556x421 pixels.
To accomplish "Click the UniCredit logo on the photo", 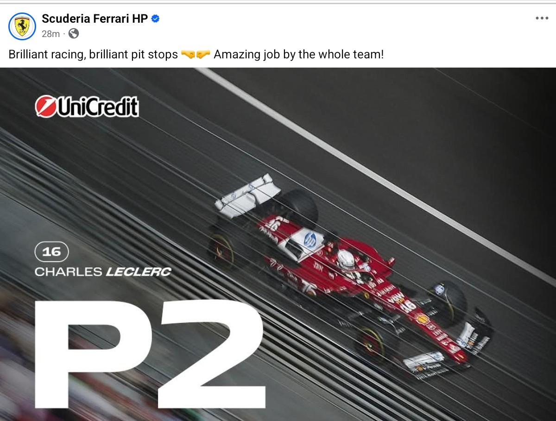I will pos(87,107).
